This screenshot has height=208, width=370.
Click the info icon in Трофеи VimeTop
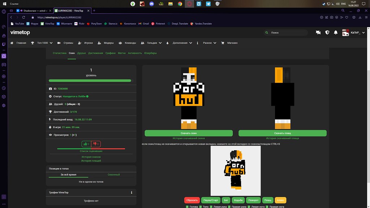[x=132, y=192]
